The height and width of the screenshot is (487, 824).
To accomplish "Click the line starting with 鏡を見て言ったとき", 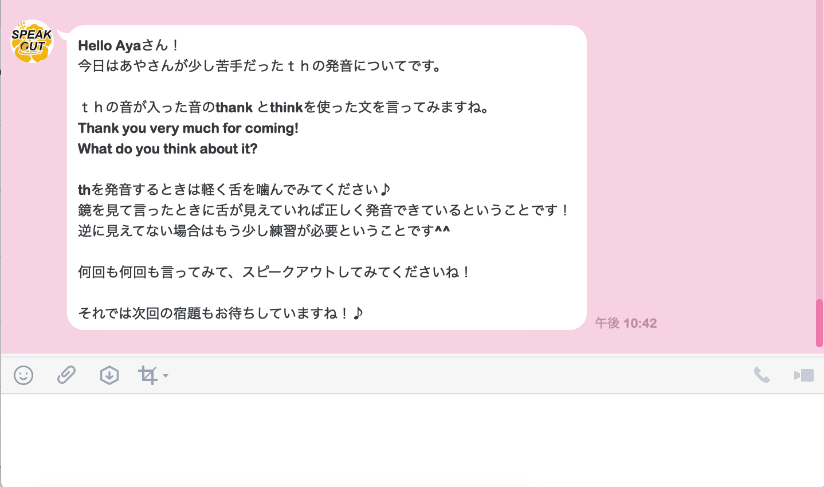I will (x=324, y=210).
